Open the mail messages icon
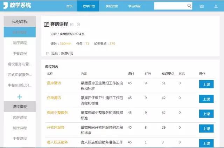The width and height of the screenshot is (224, 148). 202,6
